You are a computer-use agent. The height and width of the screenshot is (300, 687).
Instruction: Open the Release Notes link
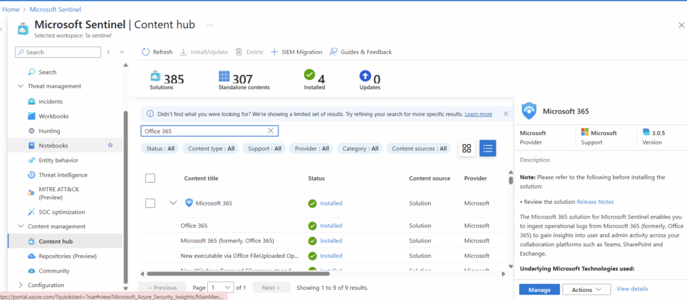595,202
